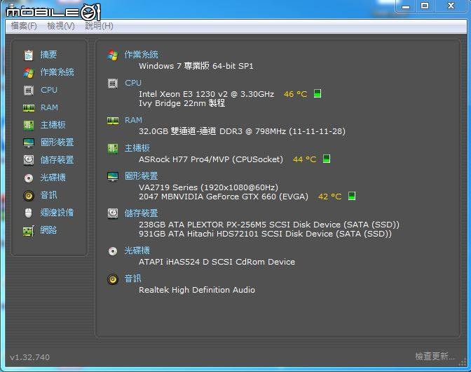Click the motherboard icon in main panel
Screen dimensions: 471x372
113,148
